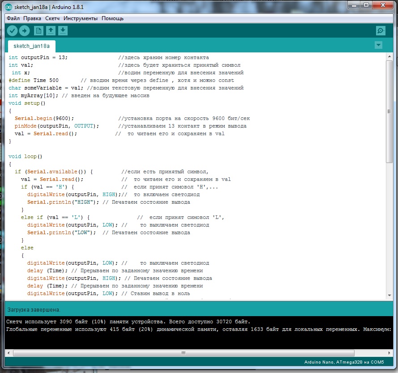
Task: Click the Arduino logo in title bar
Action: click(9, 7)
